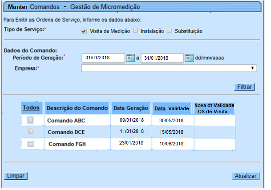Select the Comando ABC row checkbox
Image resolution: width=271 pixels, height=190 pixels.
[x=30, y=120]
